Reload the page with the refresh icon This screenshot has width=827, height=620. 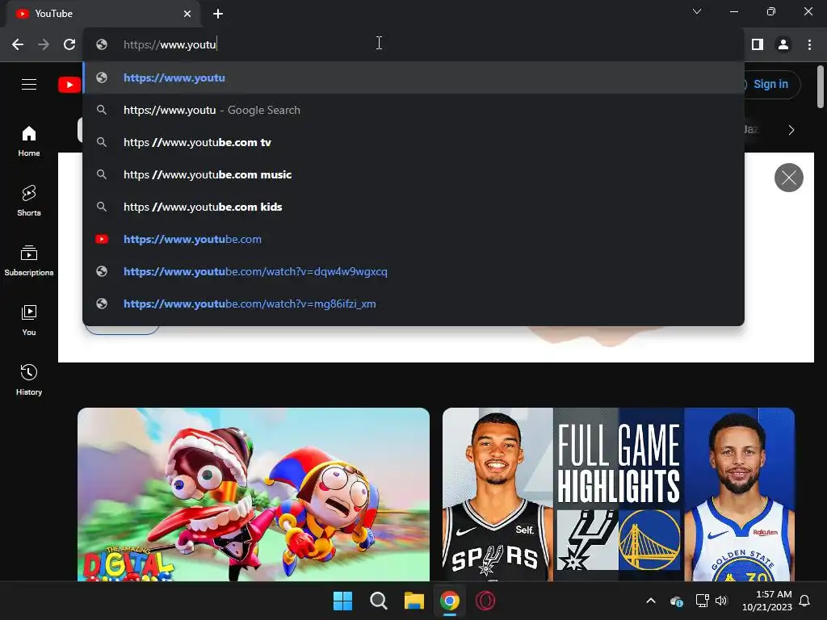point(69,44)
